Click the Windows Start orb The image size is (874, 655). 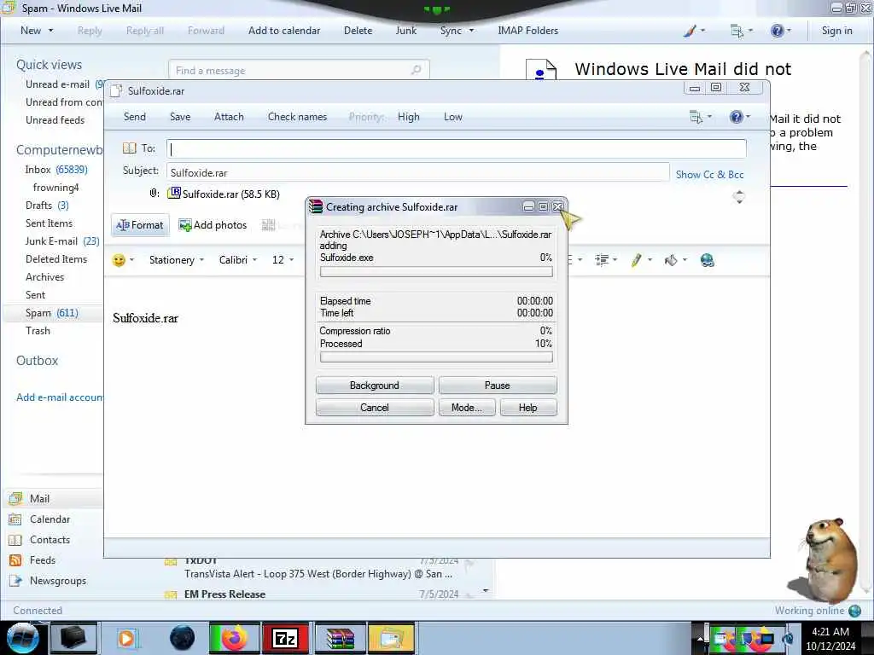click(x=22, y=638)
